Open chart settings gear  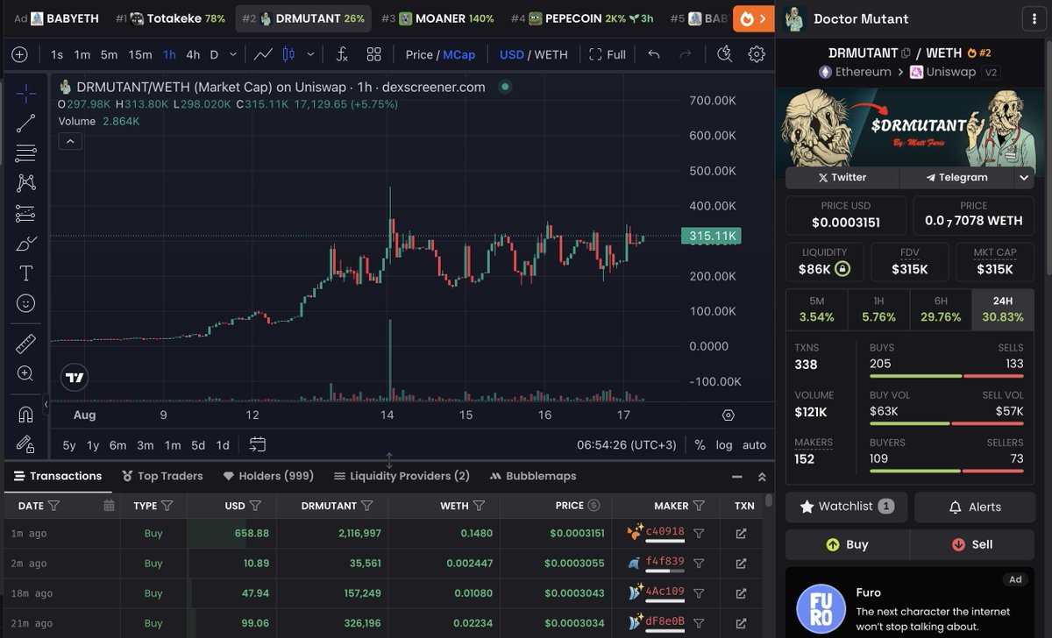click(757, 54)
